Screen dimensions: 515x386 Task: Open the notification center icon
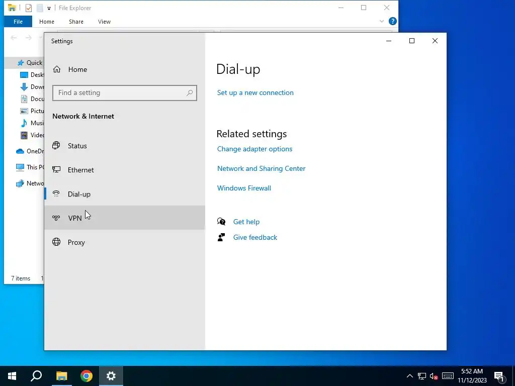click(499, 376)
